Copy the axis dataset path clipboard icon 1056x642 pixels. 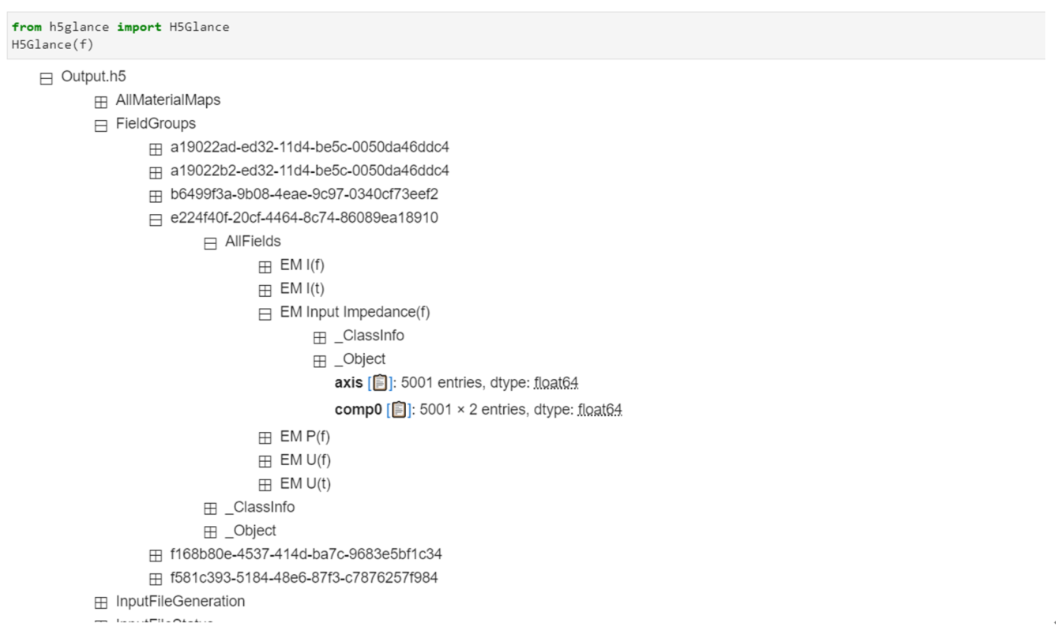(380, 383)
